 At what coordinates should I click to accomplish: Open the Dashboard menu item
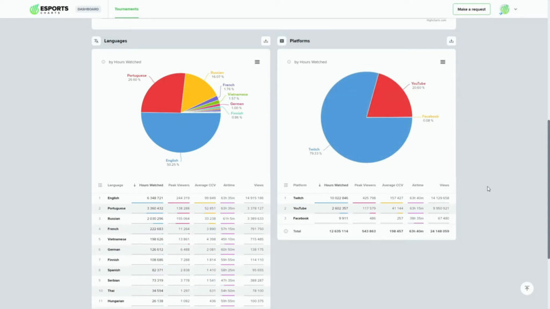point(88,9)
